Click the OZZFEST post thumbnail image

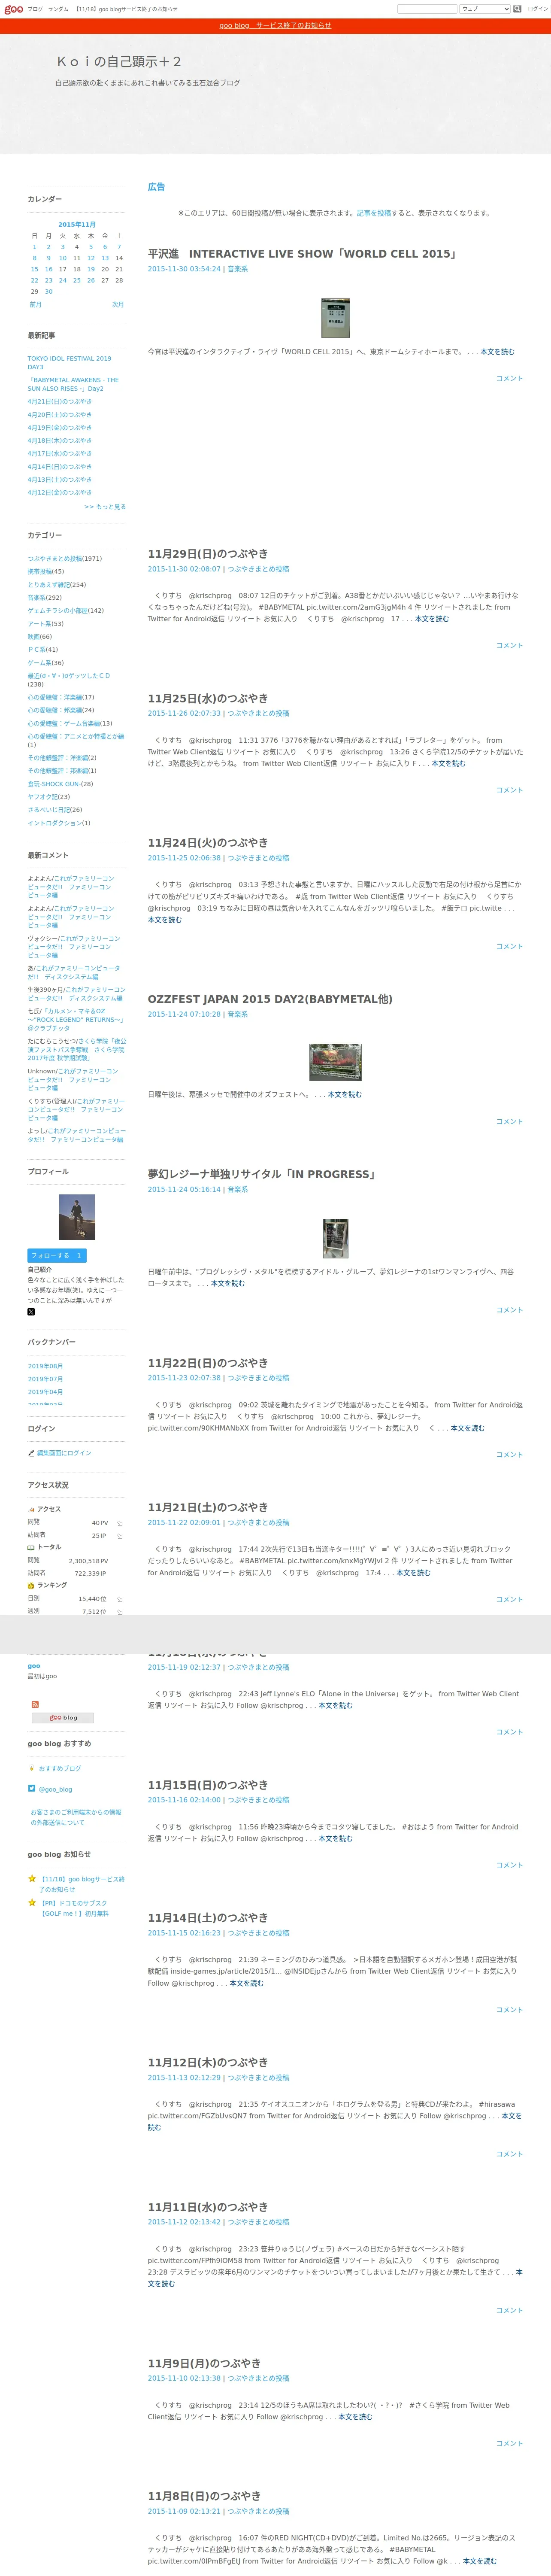[335, 1062]
